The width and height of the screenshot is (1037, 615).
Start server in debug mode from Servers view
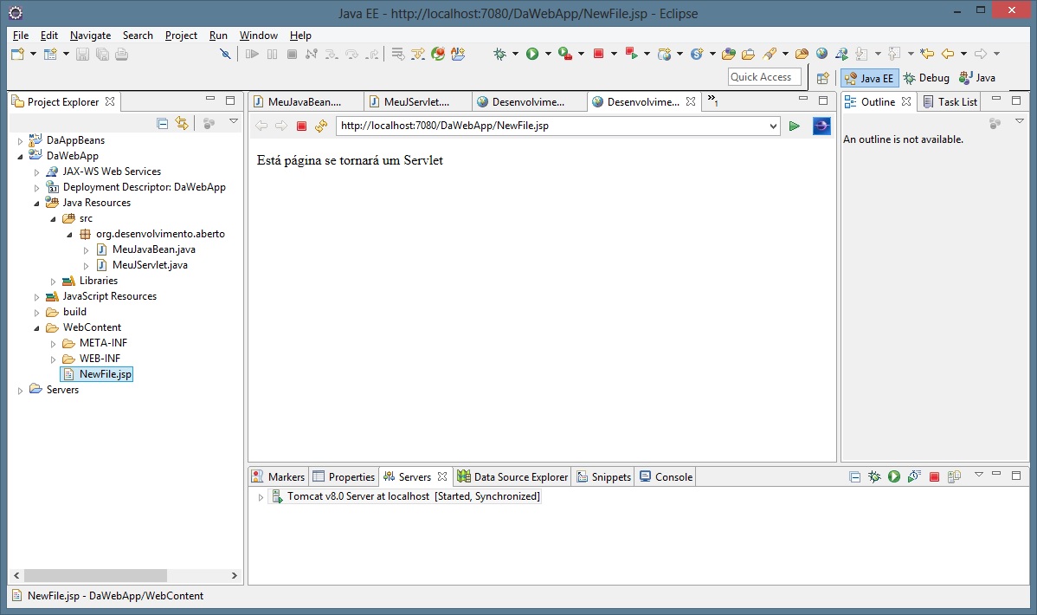click(874, 477)
